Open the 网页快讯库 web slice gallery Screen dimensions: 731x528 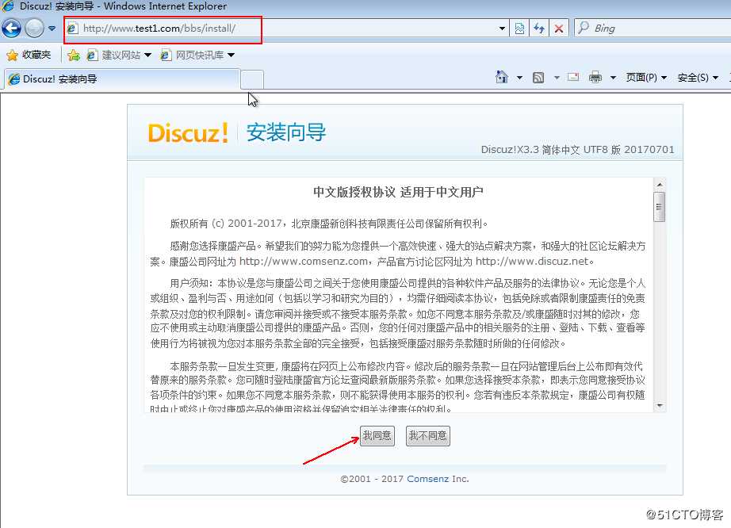tap(197, 55)
